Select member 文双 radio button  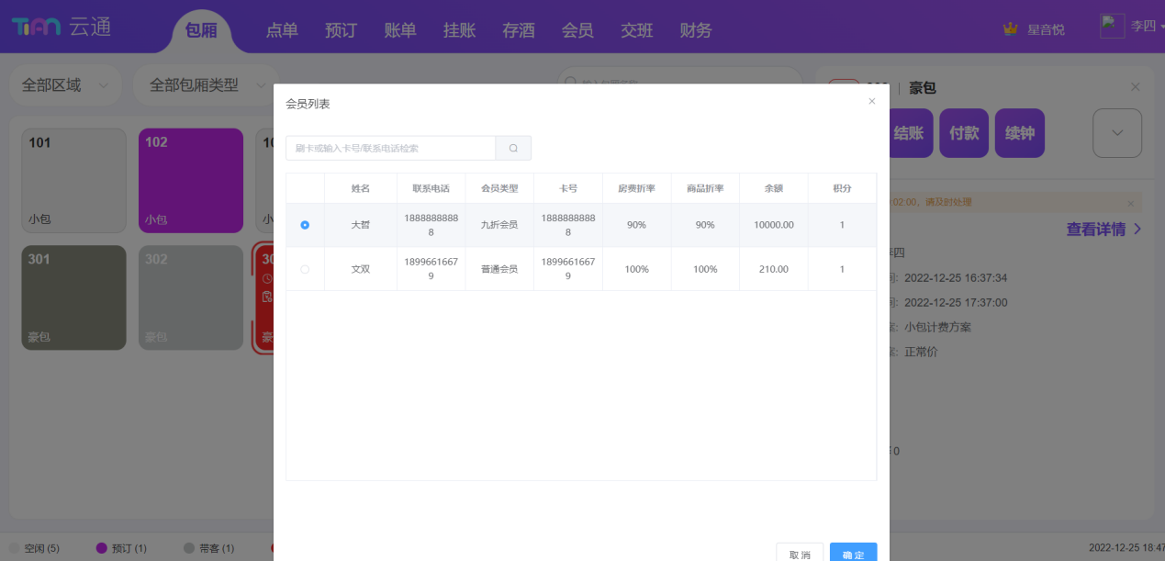coord(305,269)
